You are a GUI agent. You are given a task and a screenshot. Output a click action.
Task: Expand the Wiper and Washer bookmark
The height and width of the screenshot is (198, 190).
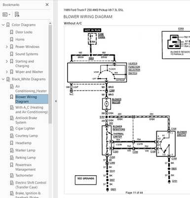tap(7, 72)
